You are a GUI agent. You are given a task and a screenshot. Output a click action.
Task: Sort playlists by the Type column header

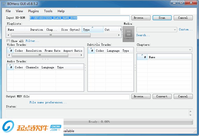[92, 30]
